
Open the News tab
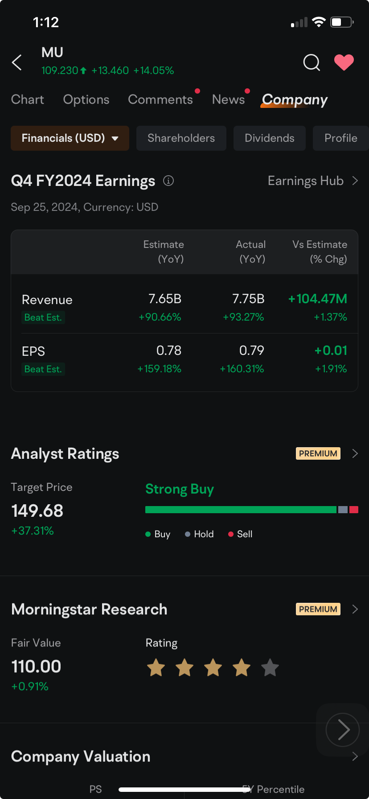[x=228, y=99]
